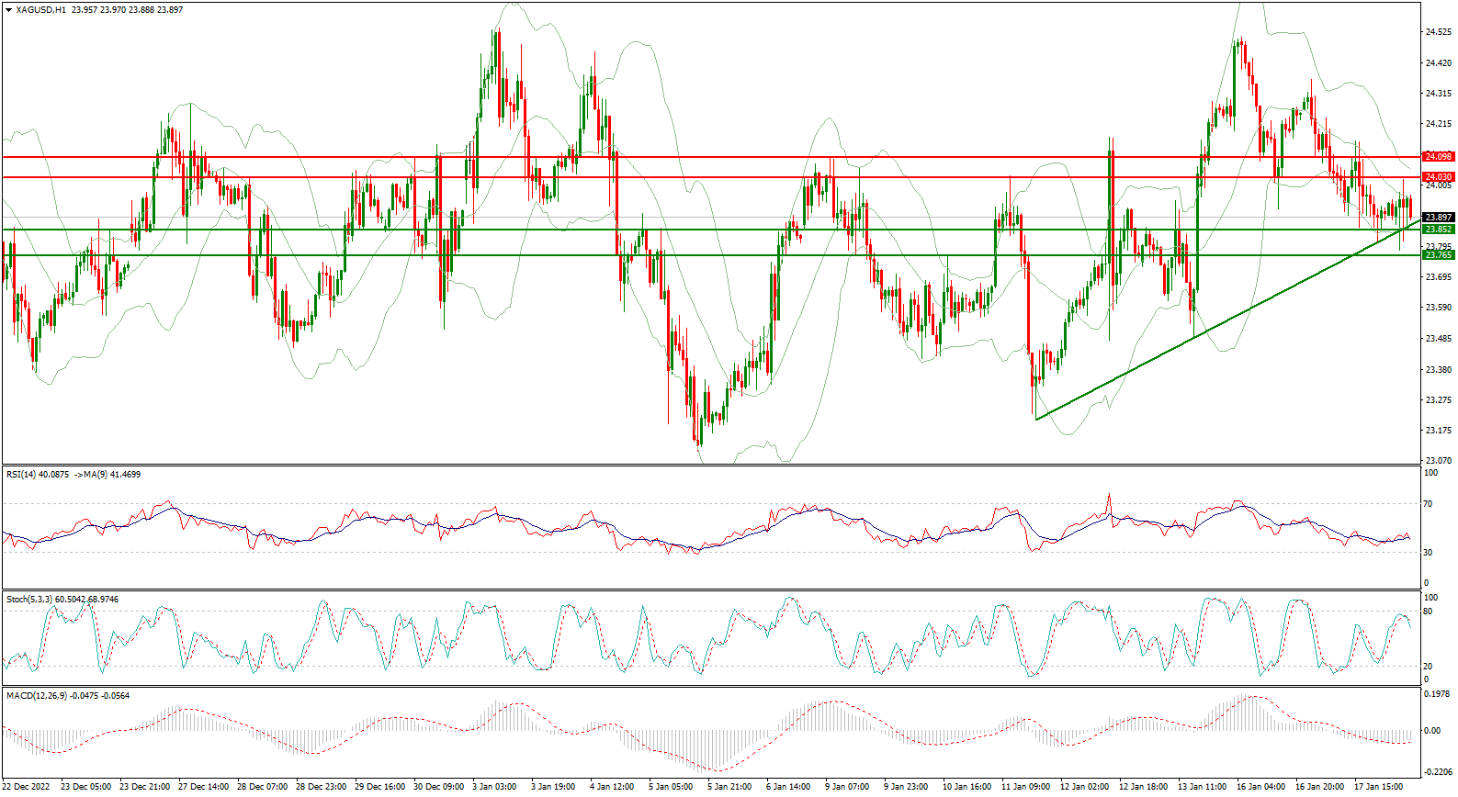Click the 3 Jan 19:00 time label
Screen dimensions: 1458x797
click(x=553, y=787)
